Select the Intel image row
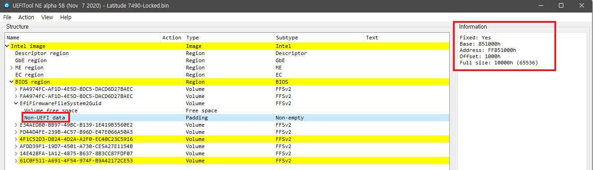 point(227,46)
